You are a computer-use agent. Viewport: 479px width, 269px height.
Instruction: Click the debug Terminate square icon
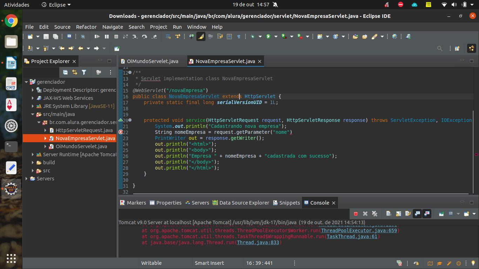[x=116, y=36]
